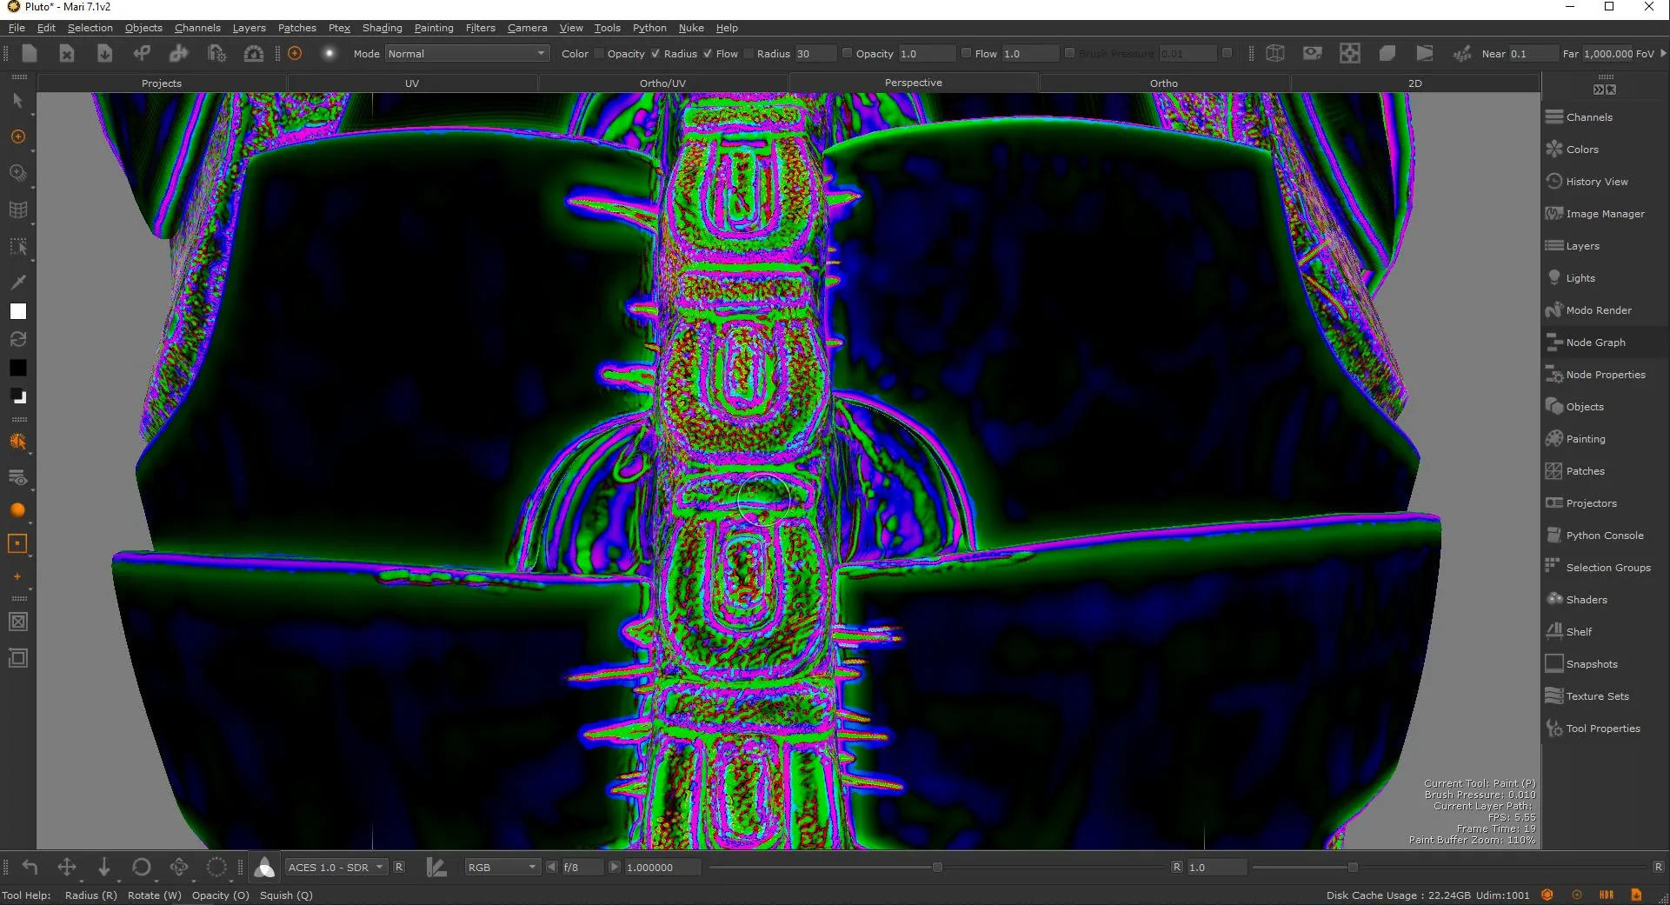Click the brush Radius value field
Screen dimensions: 1670x905
click(815, 54)
